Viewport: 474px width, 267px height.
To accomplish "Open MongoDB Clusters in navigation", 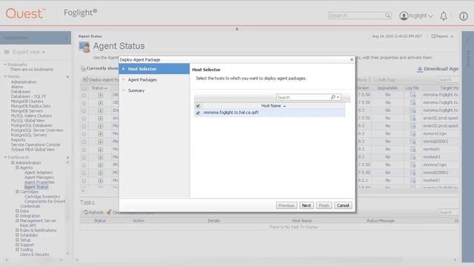I will 27,102.
